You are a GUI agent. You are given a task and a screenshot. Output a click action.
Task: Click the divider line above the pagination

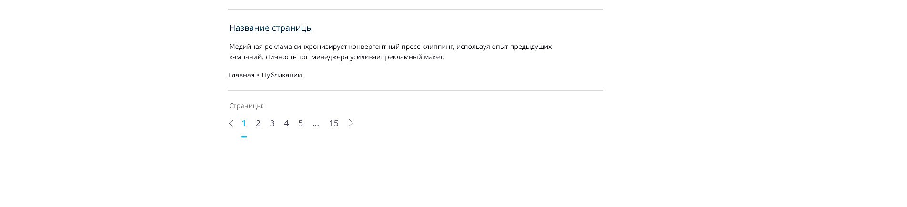[415, 90]
